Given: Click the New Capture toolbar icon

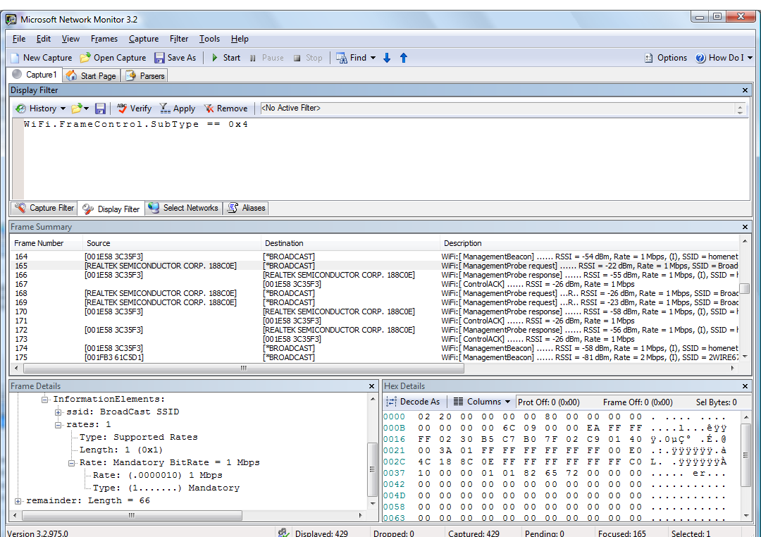Looking at the screenshot, I should click(15, 58).
